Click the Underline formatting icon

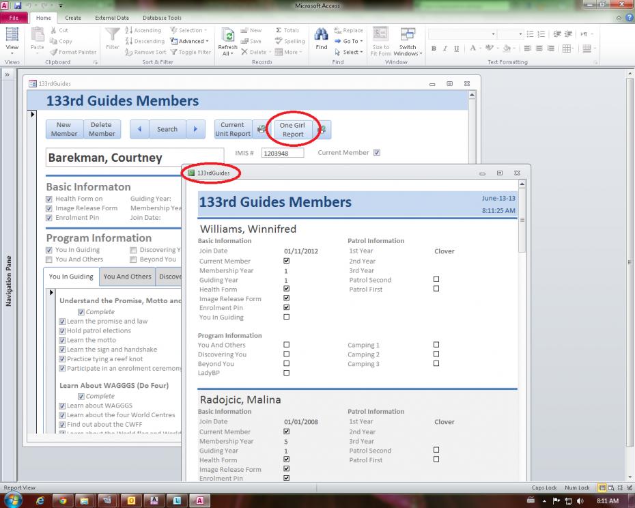coord(456,48)
